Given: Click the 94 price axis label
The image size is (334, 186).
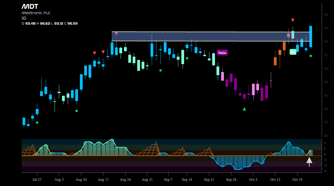Looking at the screenshot, I should point(326,42).
